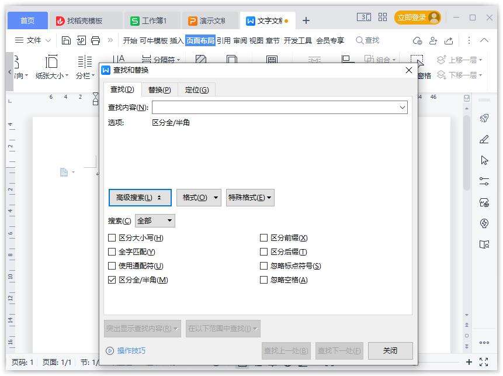Open the 特殊格式 dropdown menu
The width and height of the screenshot is (503, 376).
click(x=250, y=197)
